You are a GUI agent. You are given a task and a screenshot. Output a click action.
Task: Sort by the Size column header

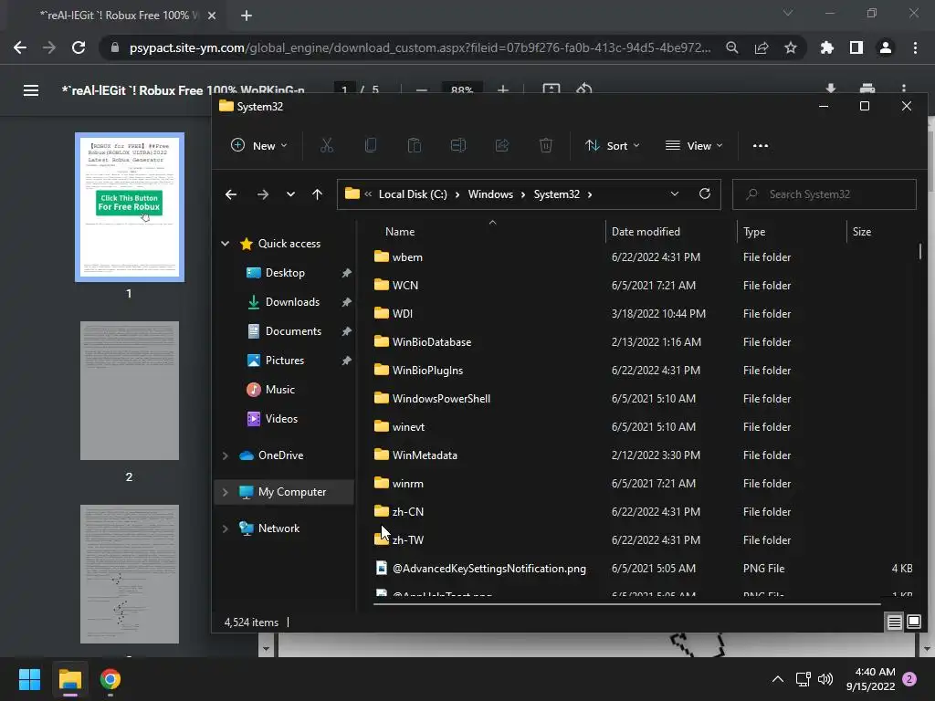click(x=861, y=231)
